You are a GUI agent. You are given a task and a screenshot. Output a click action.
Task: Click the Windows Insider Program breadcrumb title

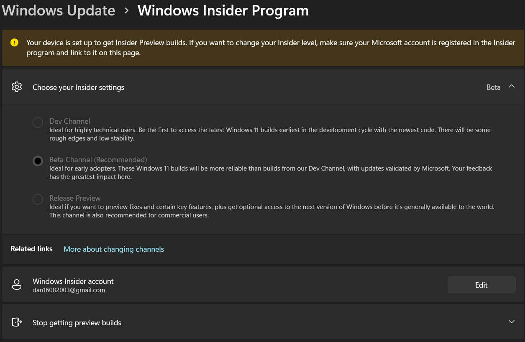(x=223, y=10)
